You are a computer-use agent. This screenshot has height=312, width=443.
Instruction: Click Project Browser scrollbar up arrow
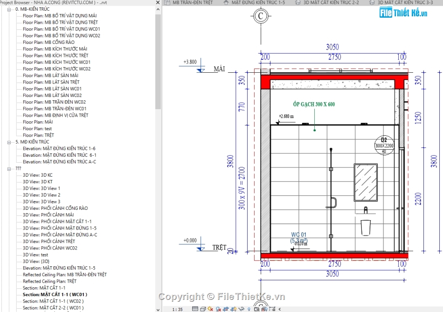(x=158, y=9)
